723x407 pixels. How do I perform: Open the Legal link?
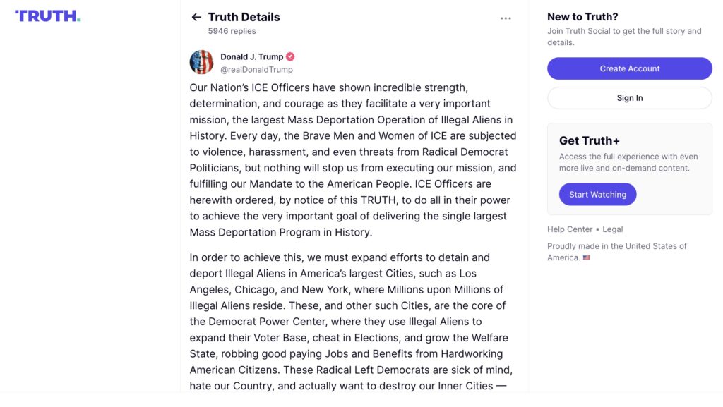click(613, 229)
